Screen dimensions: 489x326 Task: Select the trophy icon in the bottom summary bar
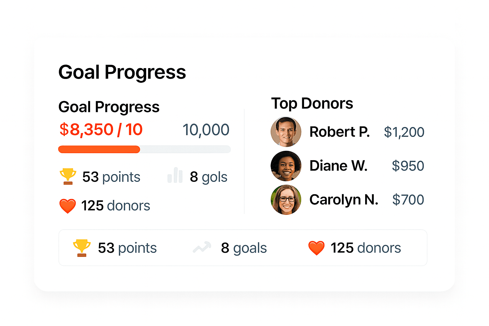[x=82, y=248]
